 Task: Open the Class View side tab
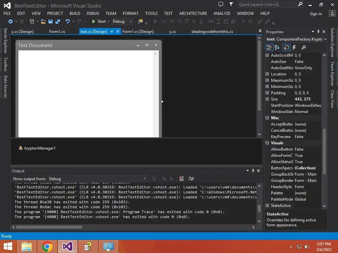click(x=332, y=99)
